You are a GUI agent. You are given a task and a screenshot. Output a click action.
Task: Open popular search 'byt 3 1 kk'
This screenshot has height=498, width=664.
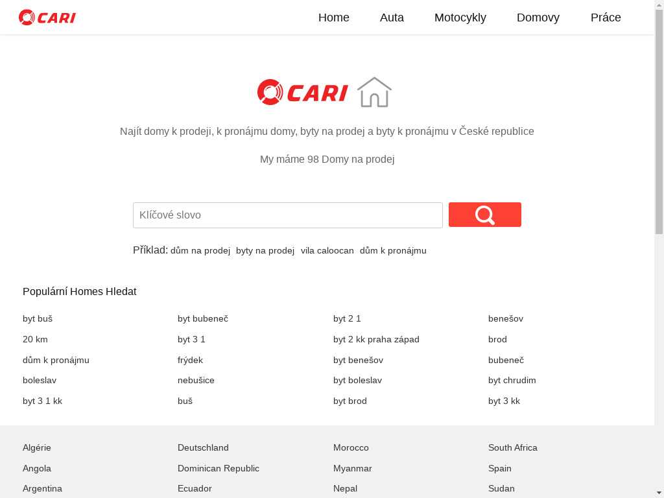(x=42, y=401)
